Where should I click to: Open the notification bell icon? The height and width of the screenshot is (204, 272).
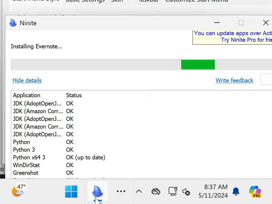click(x=236, y=192)
